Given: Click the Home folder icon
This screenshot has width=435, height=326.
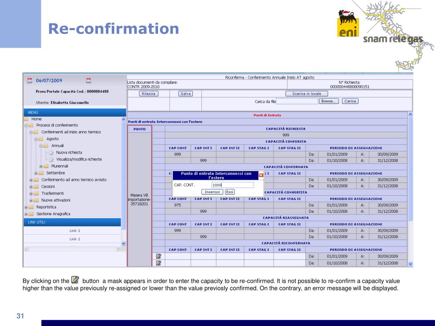Looking at the screenshot, I should (x=26, y=119).
